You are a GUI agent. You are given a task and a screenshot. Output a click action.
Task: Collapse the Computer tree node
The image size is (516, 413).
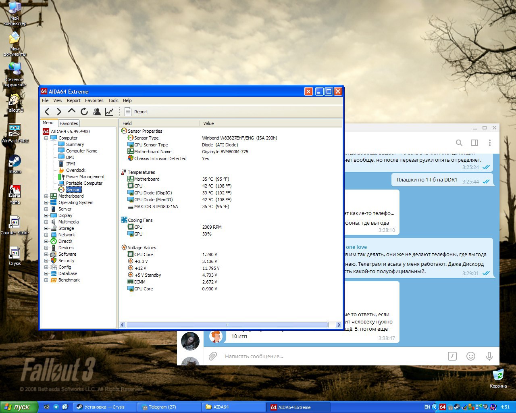[x=46, y=138]
